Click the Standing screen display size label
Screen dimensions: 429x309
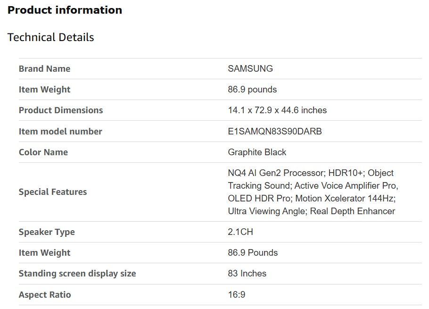click(x=77, y=274)
